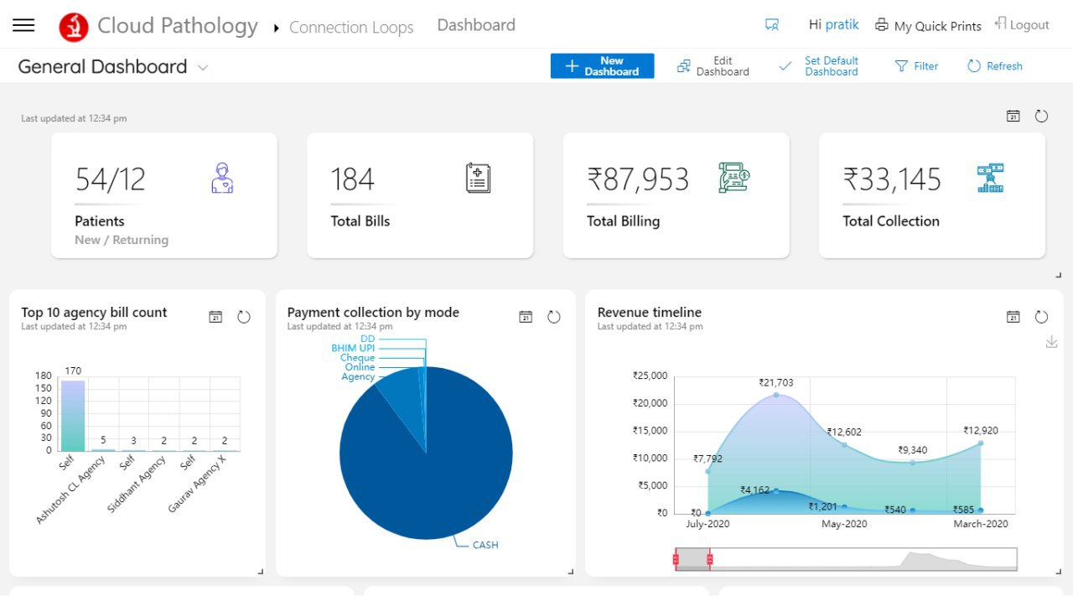Click the Cloud Pathology microscope logo

point(74,27)
